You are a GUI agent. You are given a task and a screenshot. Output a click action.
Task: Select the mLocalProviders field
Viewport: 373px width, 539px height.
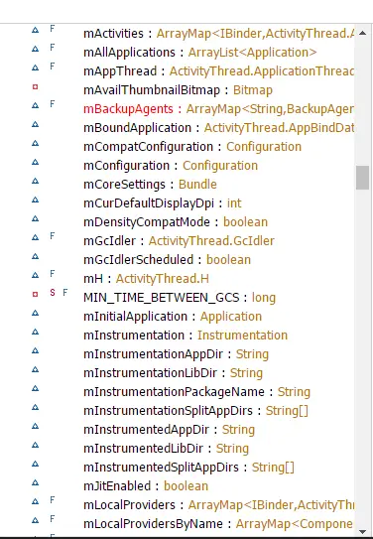(219, 505)
